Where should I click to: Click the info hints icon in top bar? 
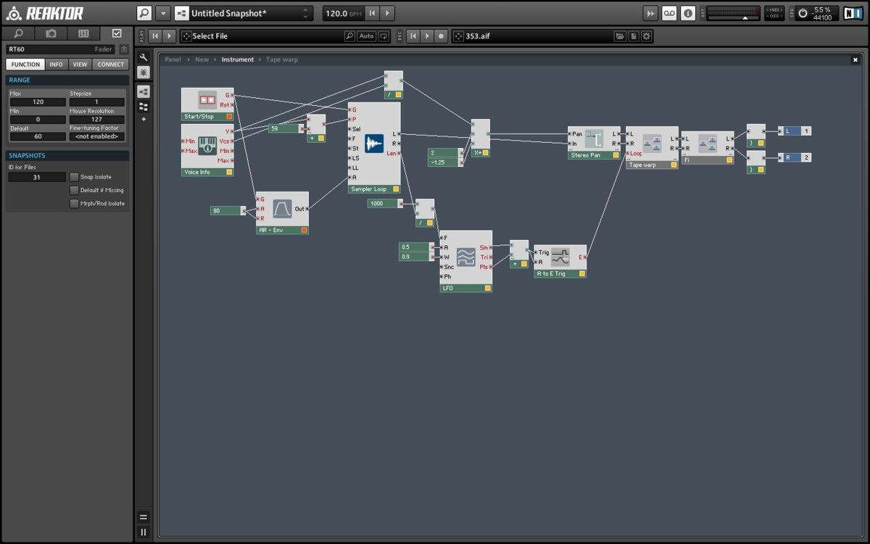pyautogui.click(x=688, y=13)
